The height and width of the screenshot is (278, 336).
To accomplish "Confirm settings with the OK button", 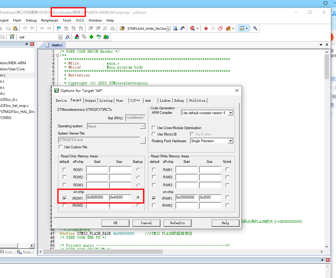I will (x=115, y=223).
